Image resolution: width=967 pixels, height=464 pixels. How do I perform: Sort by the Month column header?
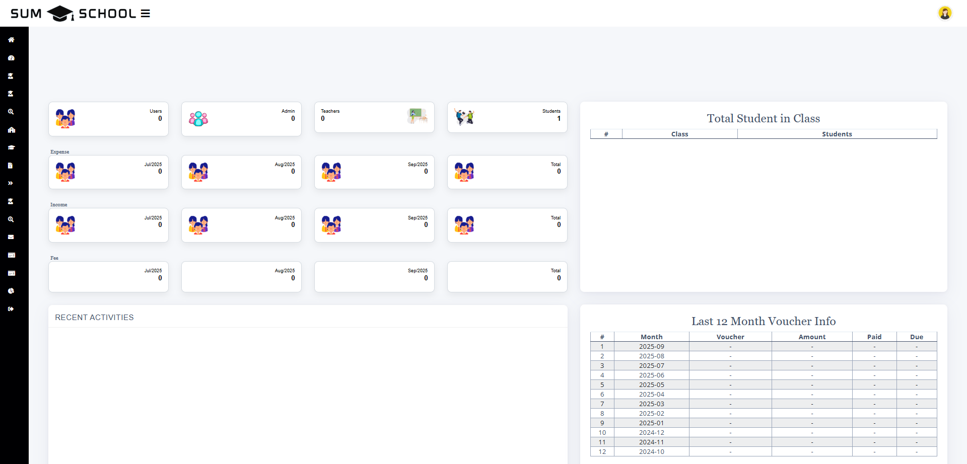pos(651,336)
